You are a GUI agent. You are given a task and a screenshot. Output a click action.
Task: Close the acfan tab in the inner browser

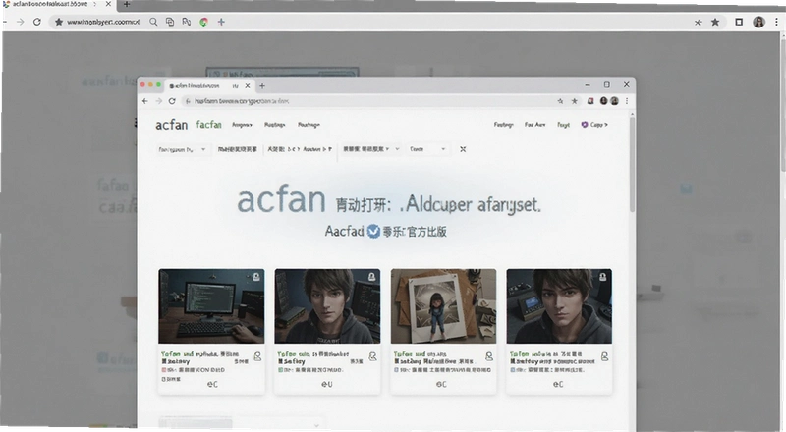click(248, 86)
